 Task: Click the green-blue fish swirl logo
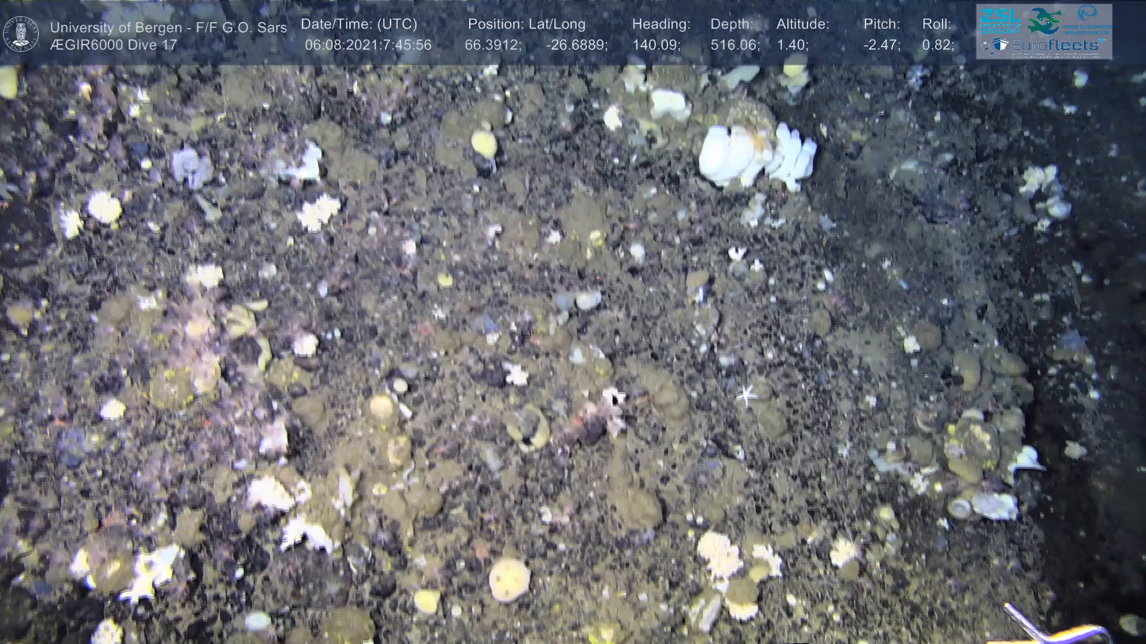1044,21
